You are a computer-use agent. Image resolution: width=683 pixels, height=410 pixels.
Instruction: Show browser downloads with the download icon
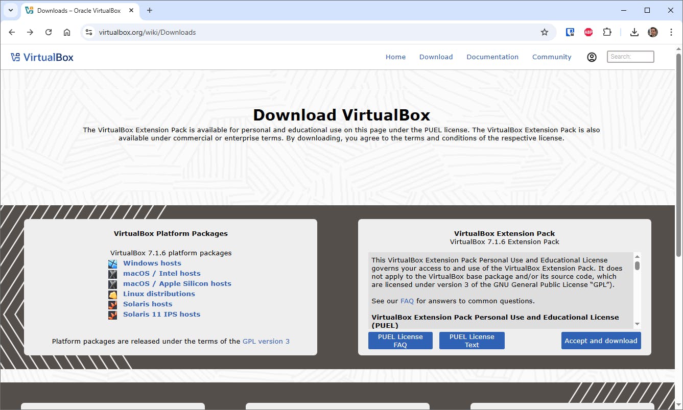point(634,32)
